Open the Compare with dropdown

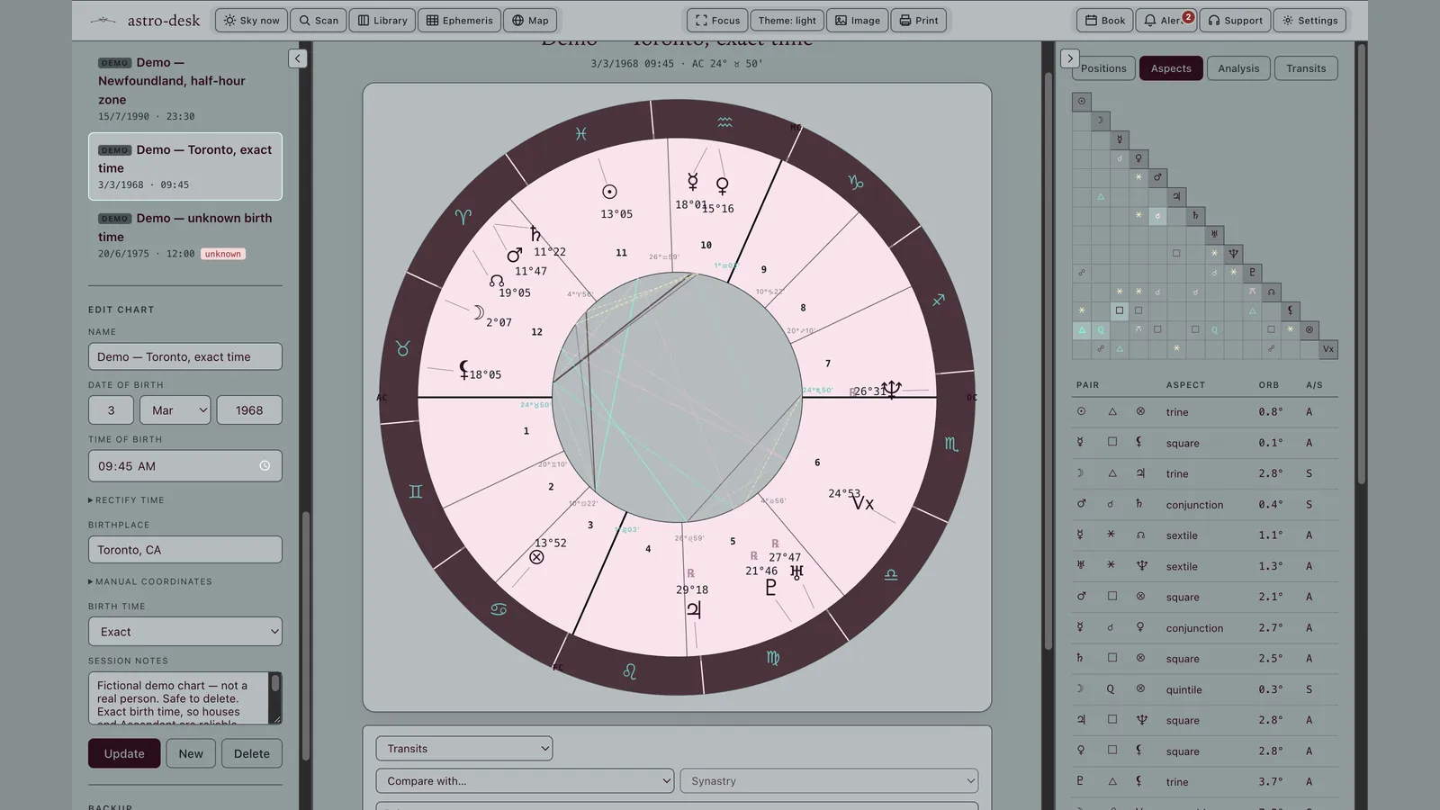click(525, 781)
